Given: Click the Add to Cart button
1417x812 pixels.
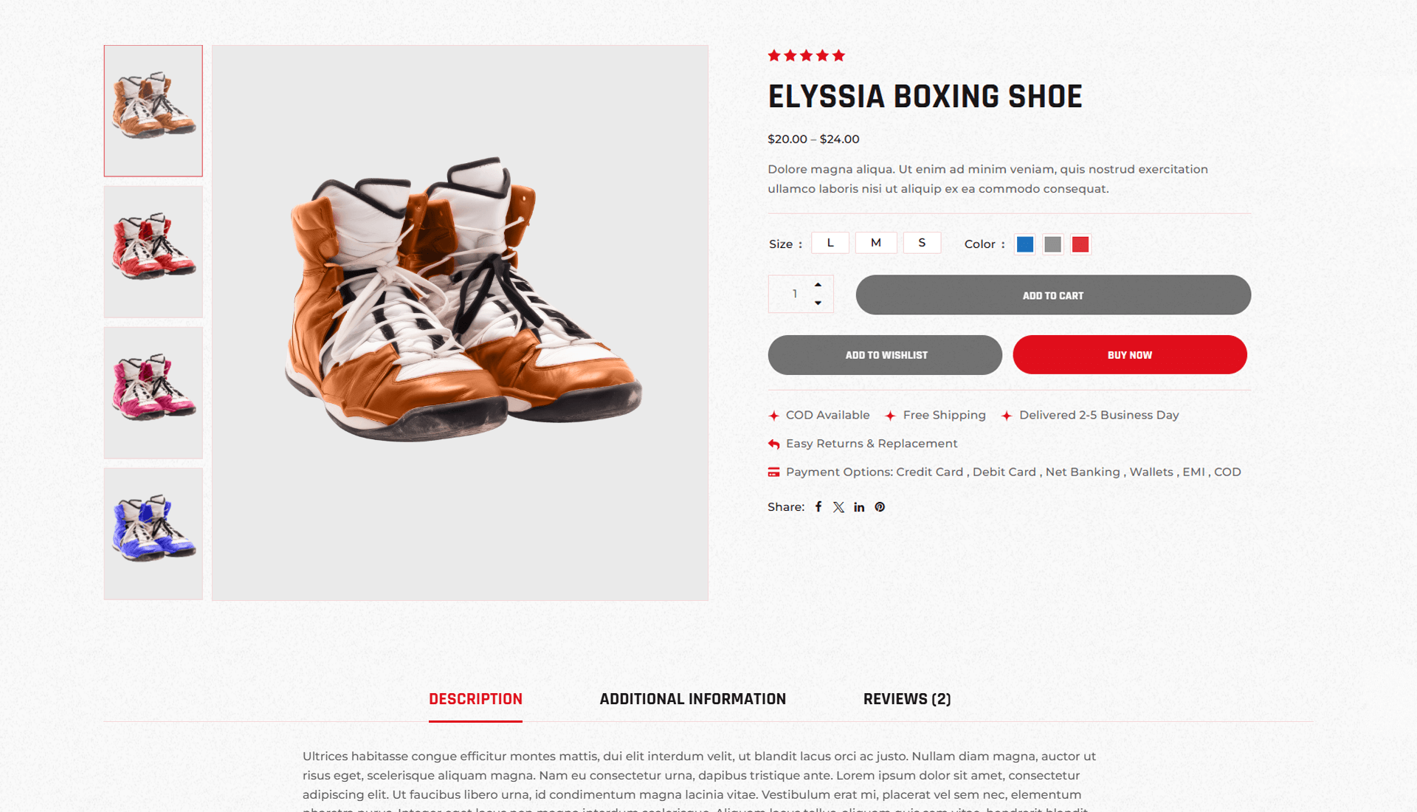Looking at the screenshot, I should tap(1053, 295).
